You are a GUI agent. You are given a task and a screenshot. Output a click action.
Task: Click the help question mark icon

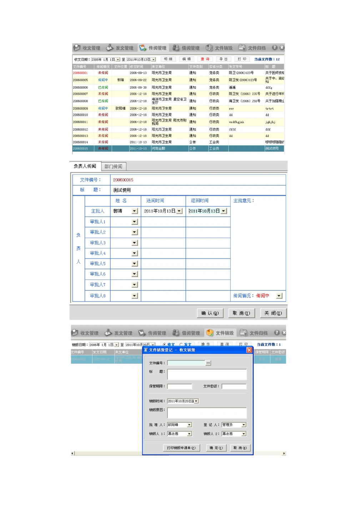coord(275,48)
